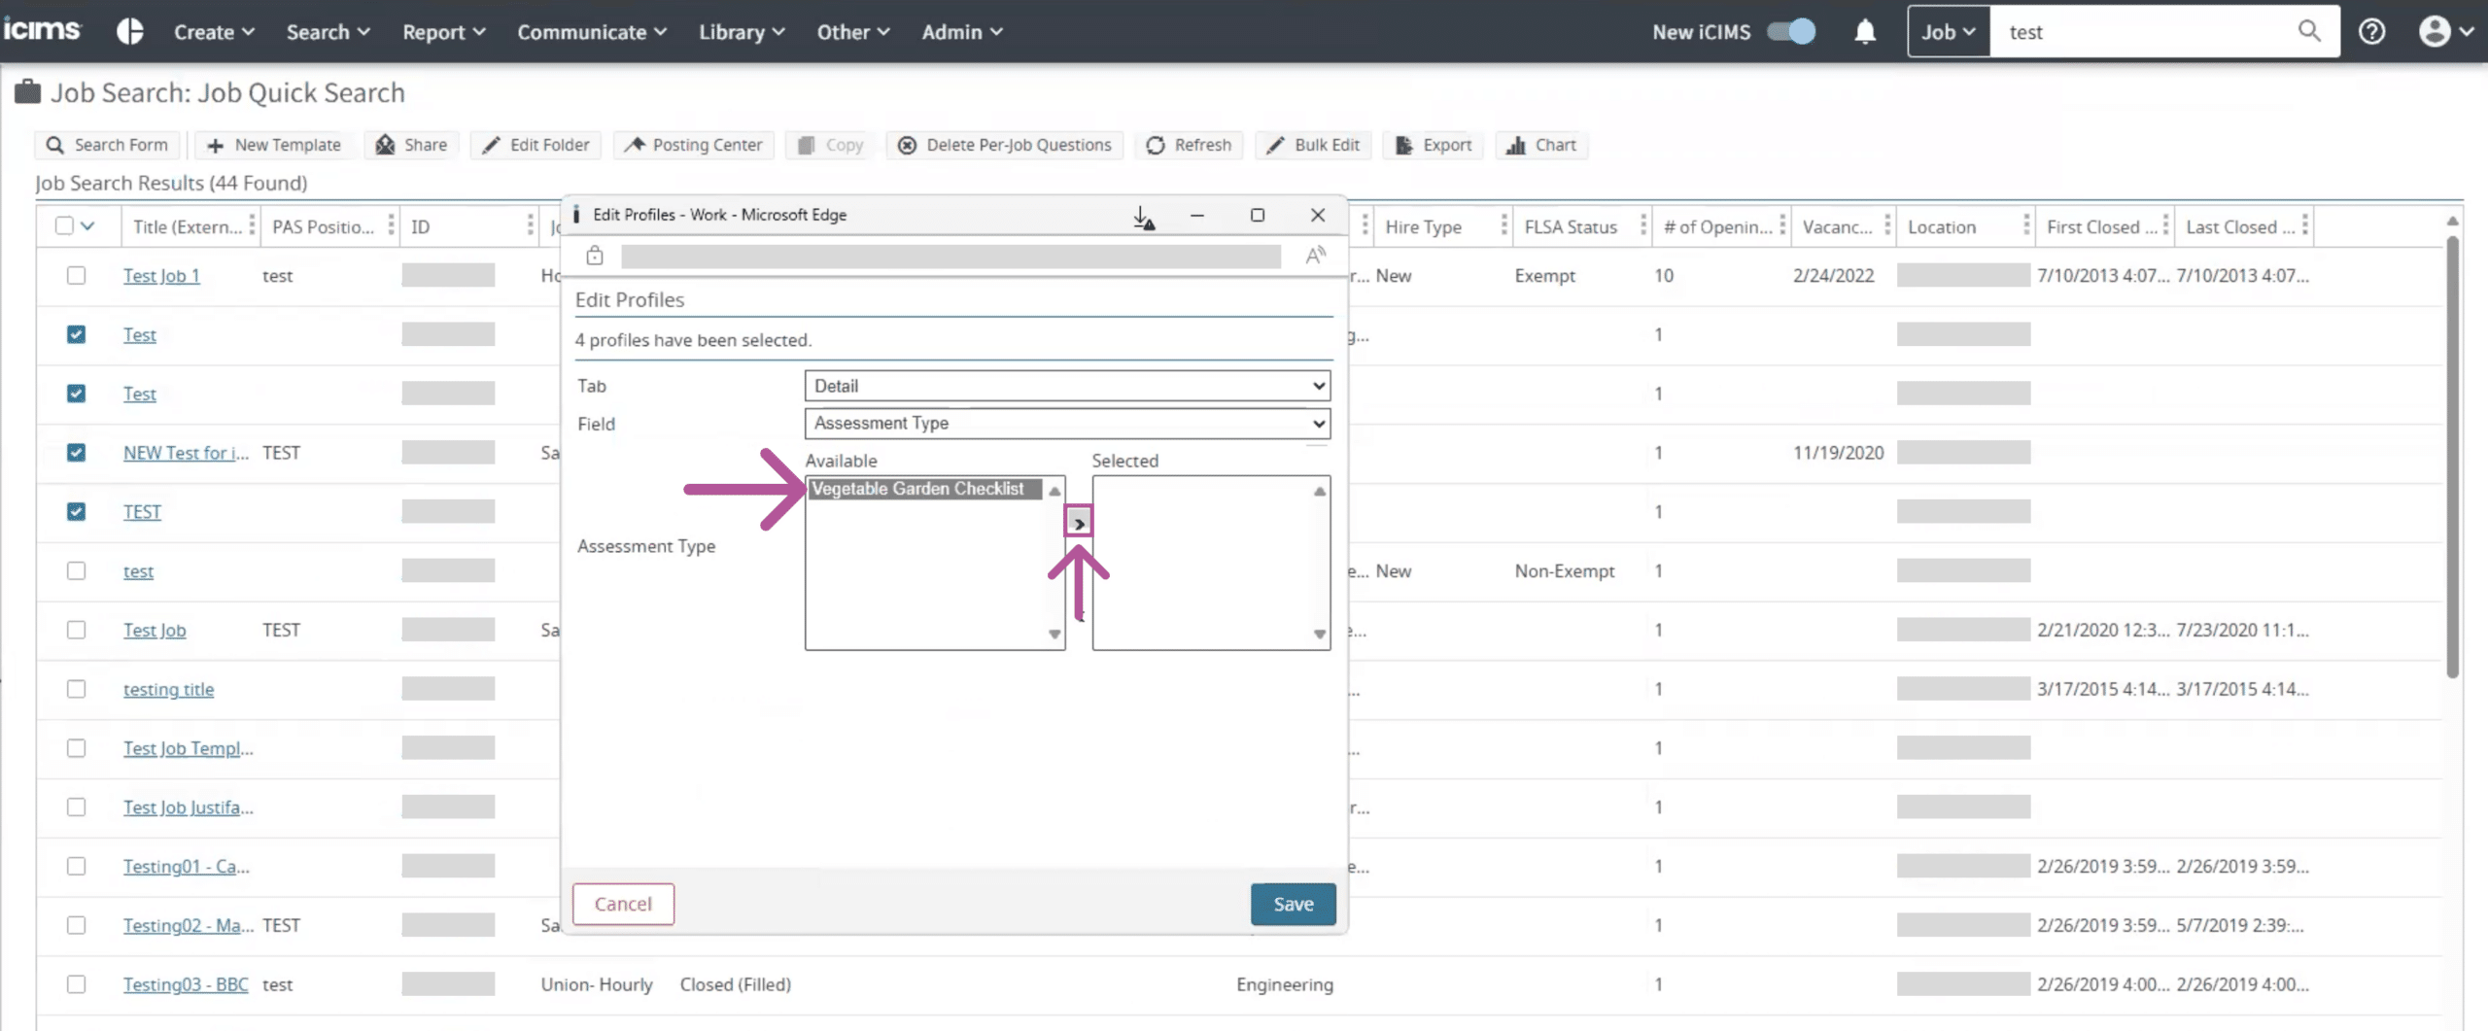The height and width of the screenshot is (1031, 2488).
Task: Click New Template in the toolbar
Action: 274,145
